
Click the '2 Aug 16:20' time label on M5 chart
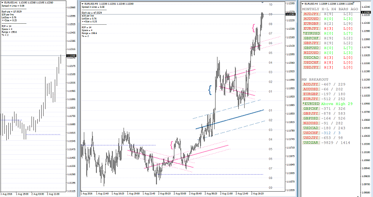258,194
